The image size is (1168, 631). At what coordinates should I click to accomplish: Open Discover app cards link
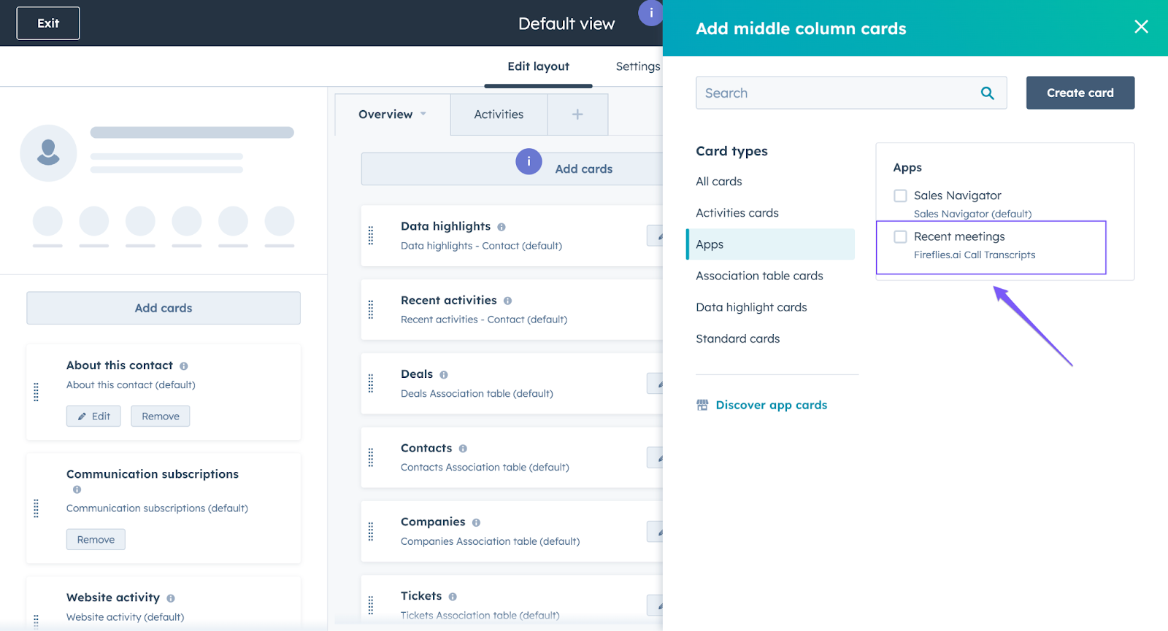coord(771,405)
